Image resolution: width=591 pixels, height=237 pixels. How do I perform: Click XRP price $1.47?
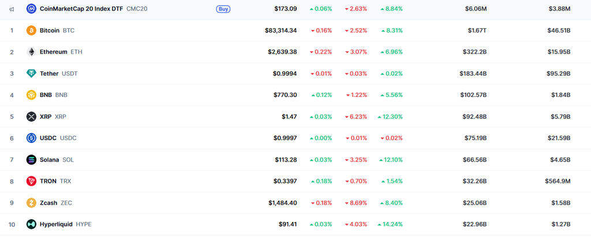click(x=289, y=116)
